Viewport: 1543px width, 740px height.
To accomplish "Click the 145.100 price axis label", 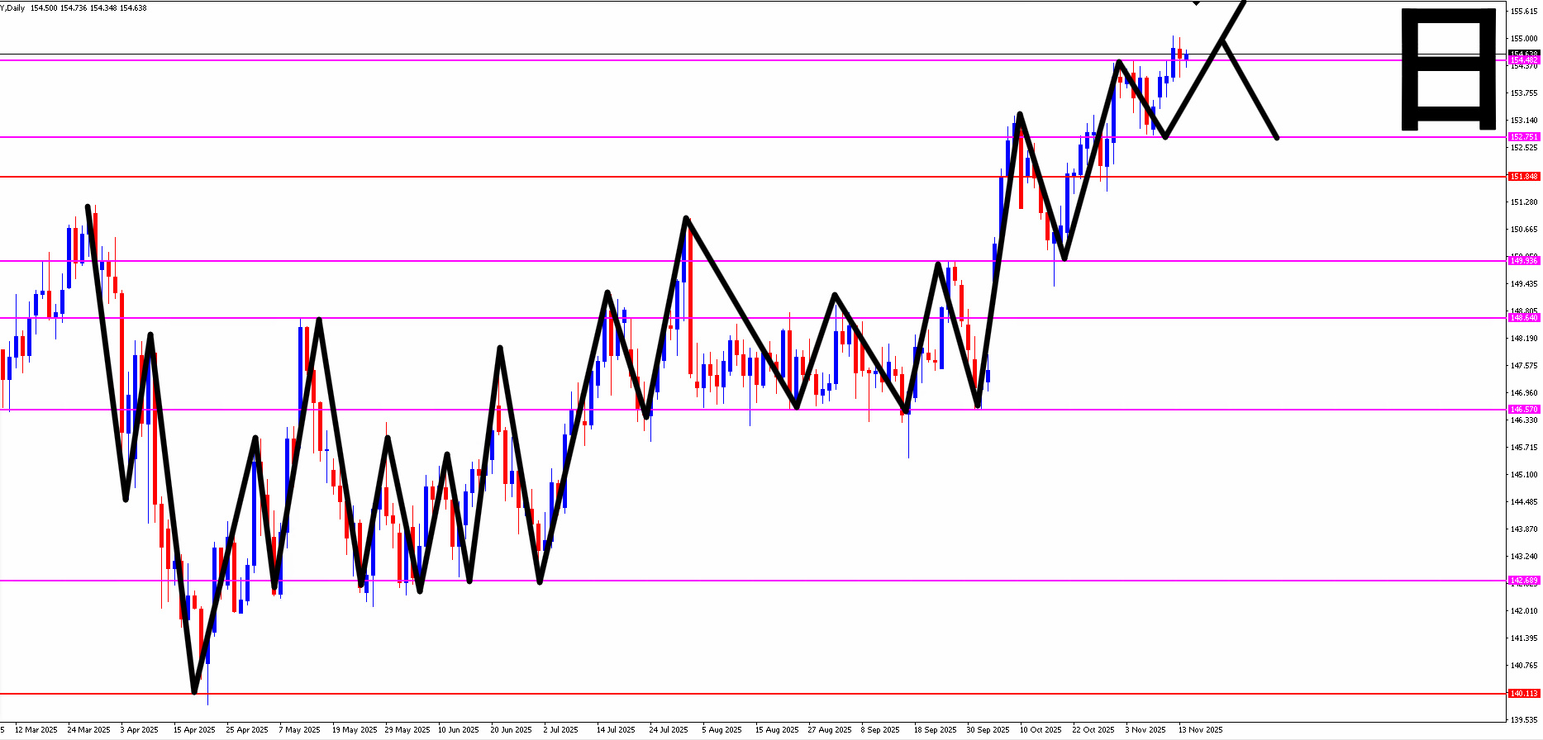I will tap(1524, 475).
